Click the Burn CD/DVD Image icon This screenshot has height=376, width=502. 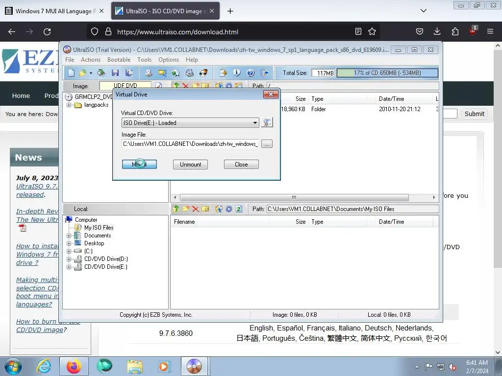click(x=203, y=73)
